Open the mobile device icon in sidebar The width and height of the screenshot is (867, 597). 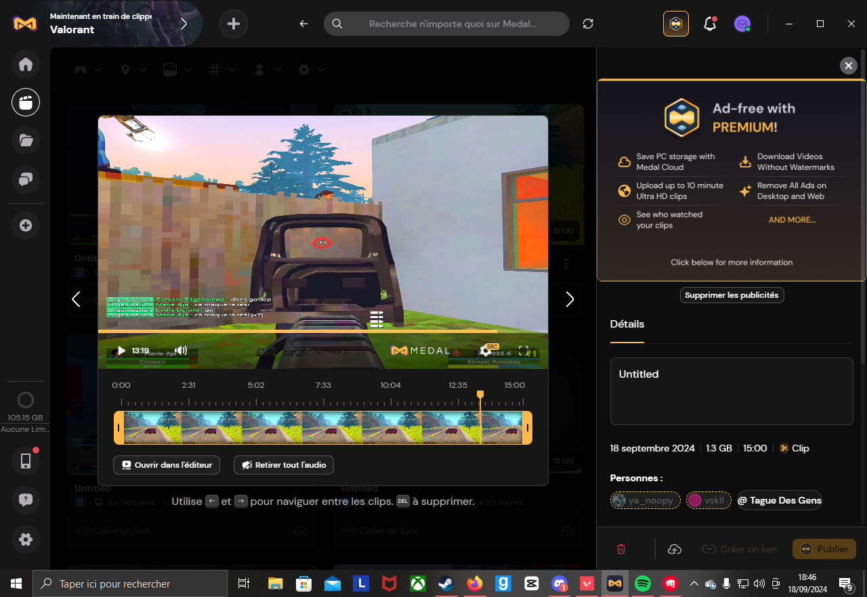[26, 461]
